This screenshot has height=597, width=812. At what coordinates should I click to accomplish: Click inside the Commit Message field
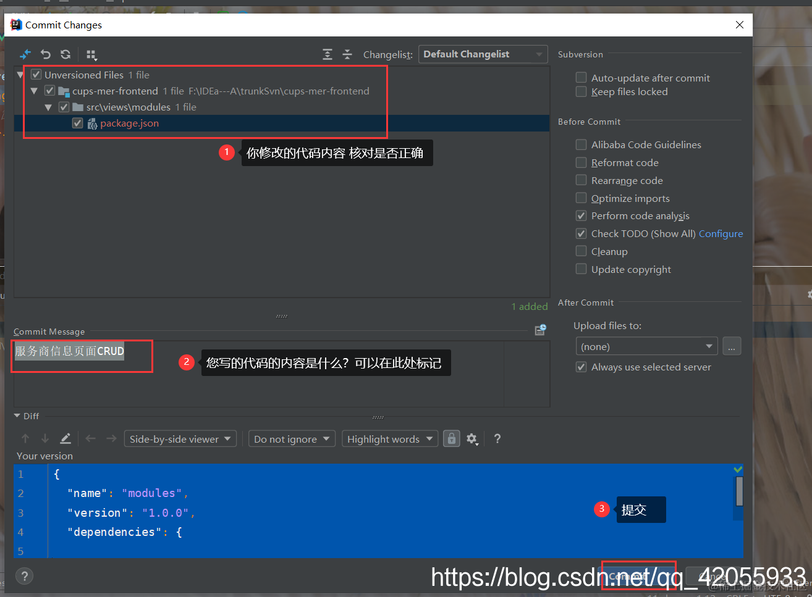coord(282,374)
